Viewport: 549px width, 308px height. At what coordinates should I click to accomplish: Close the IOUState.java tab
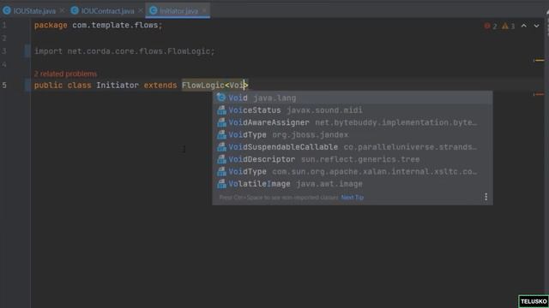click(62, 11)
